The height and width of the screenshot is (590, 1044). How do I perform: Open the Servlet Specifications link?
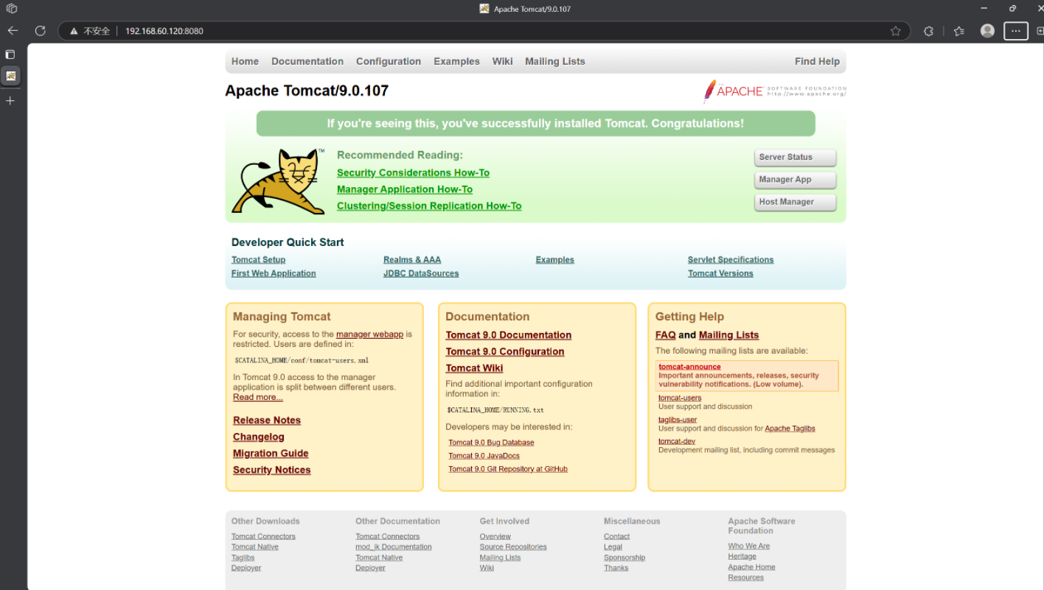[x=731, y=260]
